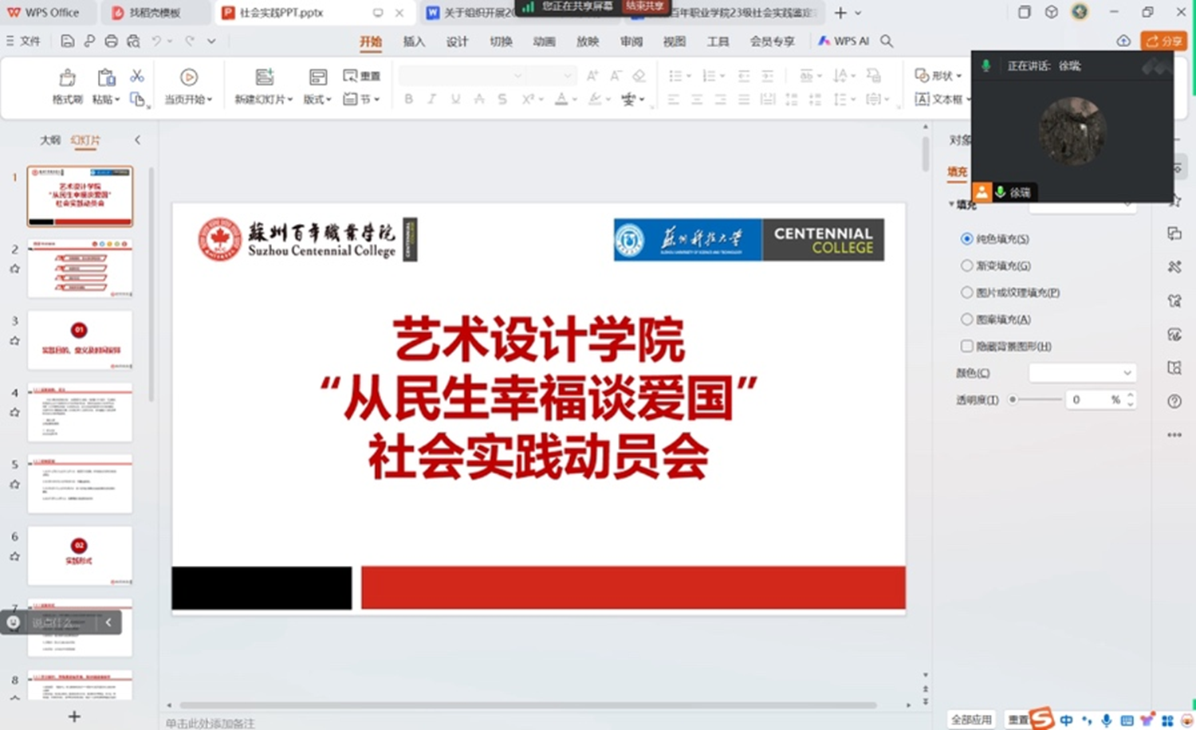1196x730 pixels.
Task: Click the print icon in quick access bar
Action: 112,41
